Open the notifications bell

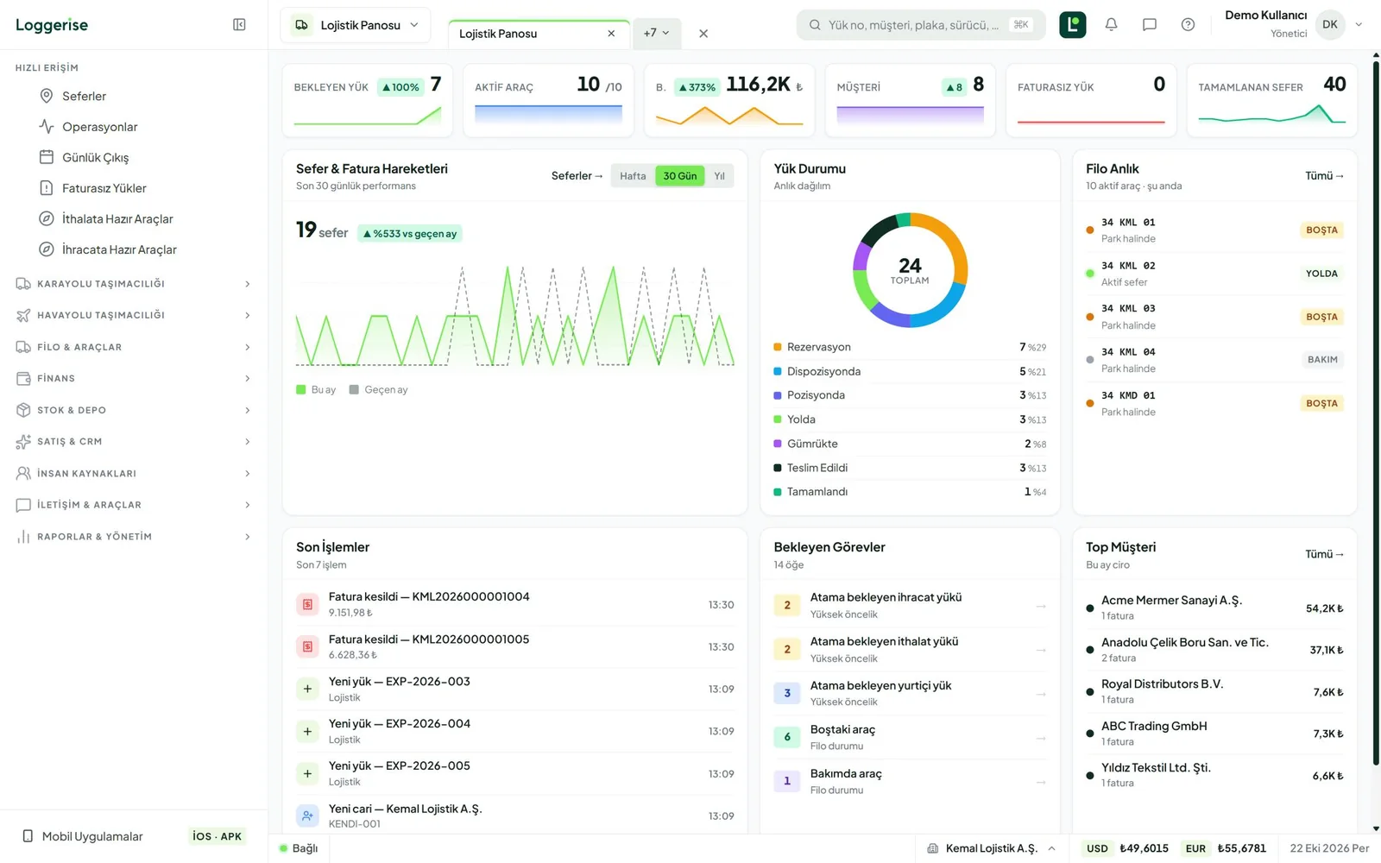point(1111,25)
